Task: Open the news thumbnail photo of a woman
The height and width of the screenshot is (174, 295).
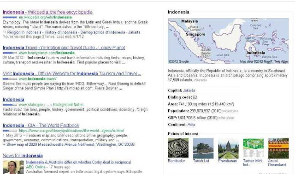Action: click(13, 167)
